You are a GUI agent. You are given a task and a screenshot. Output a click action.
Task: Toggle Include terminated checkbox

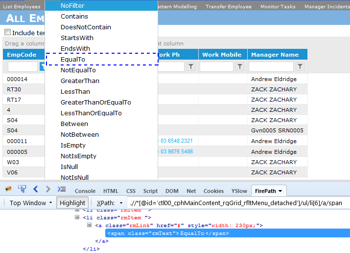(x=7, y=32)
